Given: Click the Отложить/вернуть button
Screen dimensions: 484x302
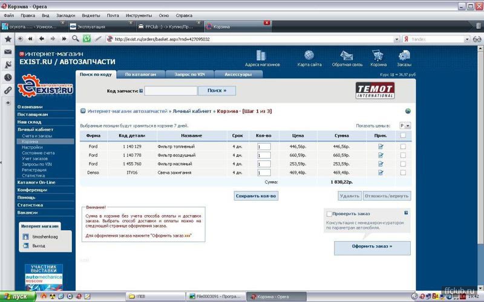Looking at the screenshot, I should pos(387,196).
